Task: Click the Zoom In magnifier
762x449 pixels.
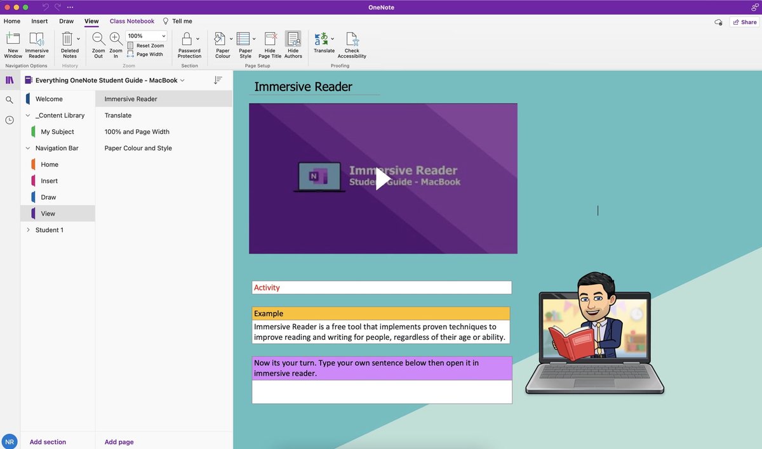Action: pyautogui.click(x=116, y=45)
